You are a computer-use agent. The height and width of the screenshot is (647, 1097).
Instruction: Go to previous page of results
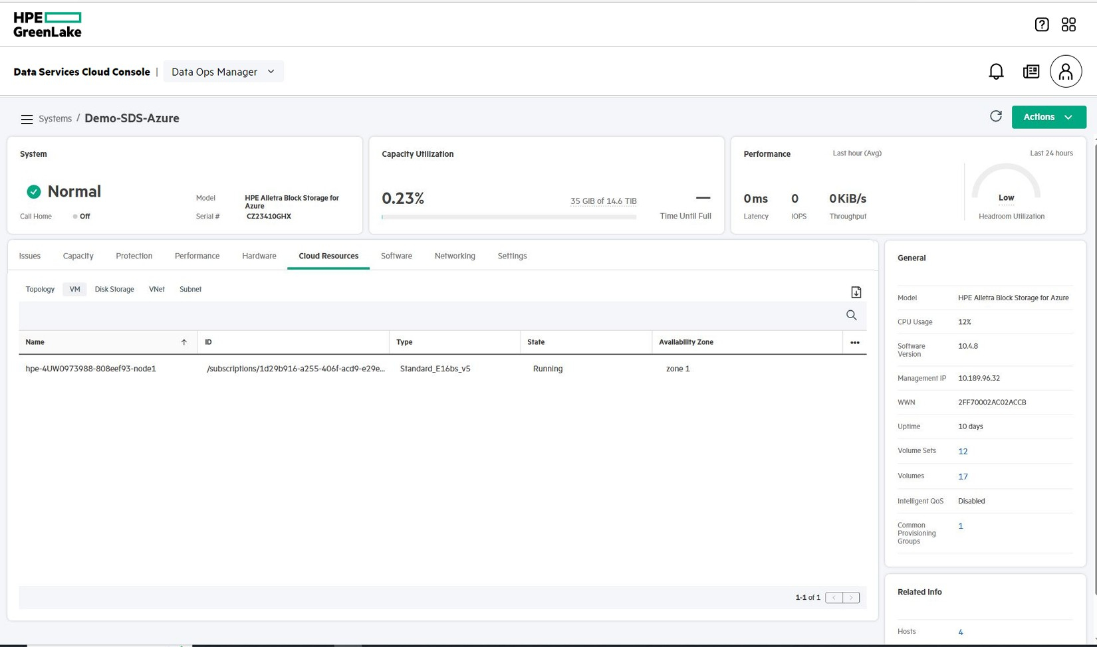834,597
